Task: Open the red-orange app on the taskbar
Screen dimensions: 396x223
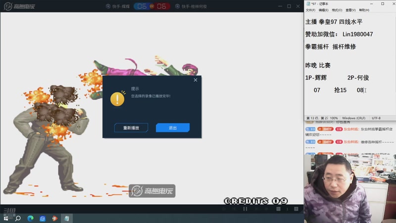Action: 54,218
